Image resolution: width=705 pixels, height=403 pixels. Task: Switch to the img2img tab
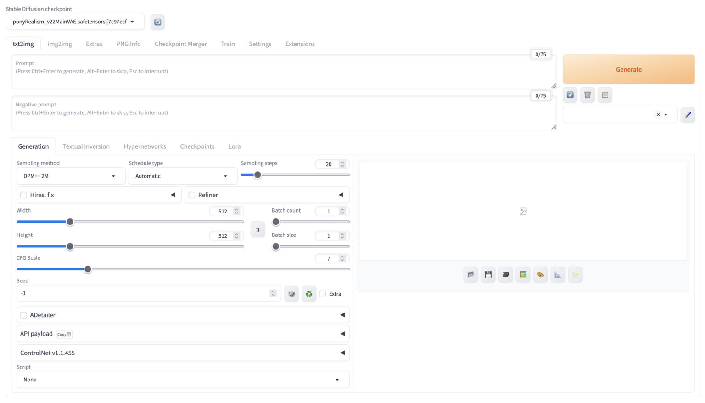click(x=60, y=44)
